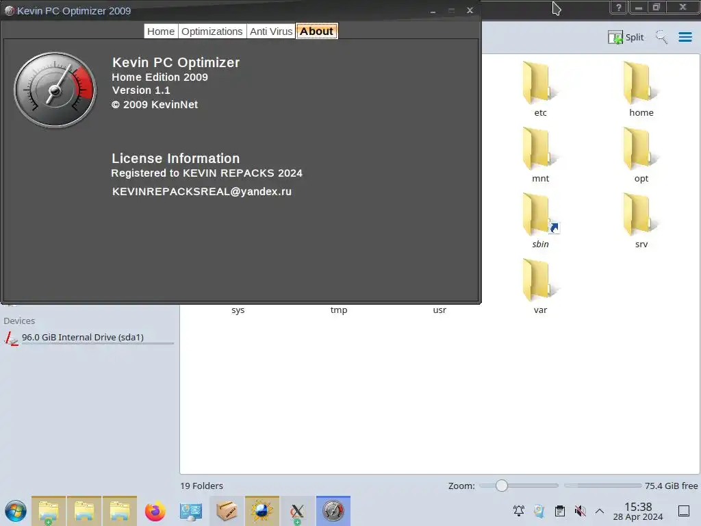Open the X application taskbar icon
The width and height of the screenshot is (701, 526).
pyautogui.click(x=297, y=511)
